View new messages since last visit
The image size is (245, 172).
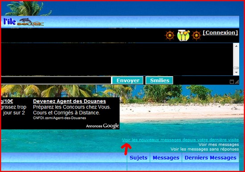pyautogui.click(x=180, y=140)
